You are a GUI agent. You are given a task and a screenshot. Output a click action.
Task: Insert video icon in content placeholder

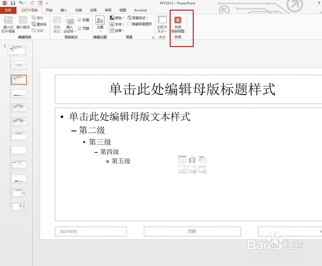click(x=203, y=170)
